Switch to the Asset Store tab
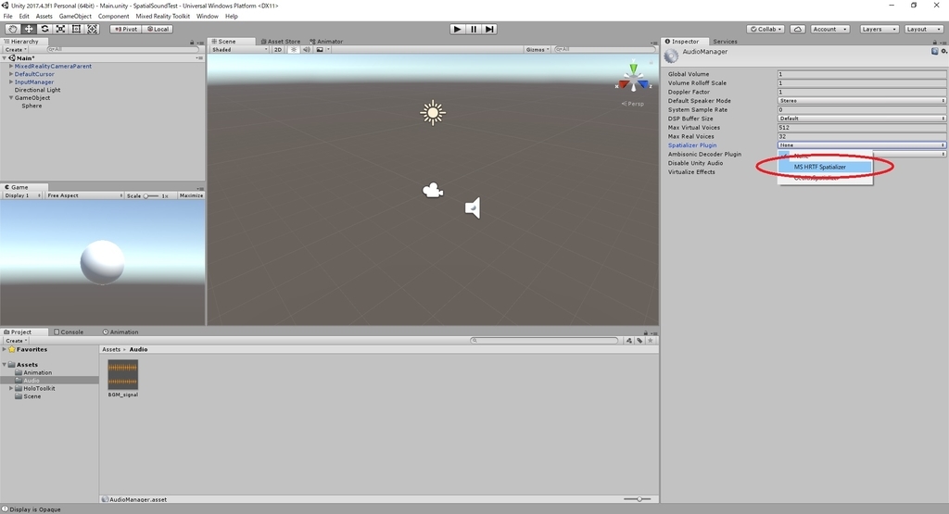949x514 pixels. click(280, 42)
